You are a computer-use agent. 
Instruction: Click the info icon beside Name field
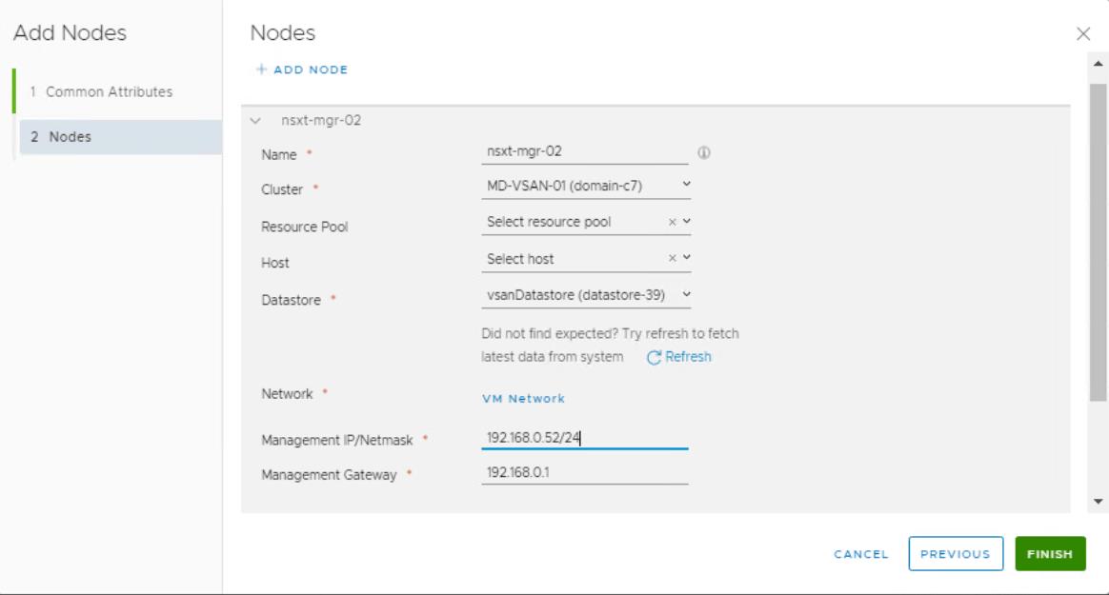704,152
